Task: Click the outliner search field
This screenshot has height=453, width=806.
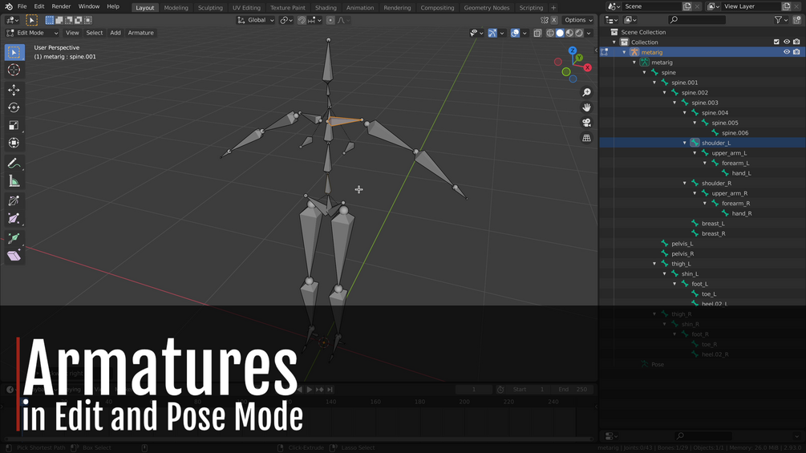Action: (697, 20)
